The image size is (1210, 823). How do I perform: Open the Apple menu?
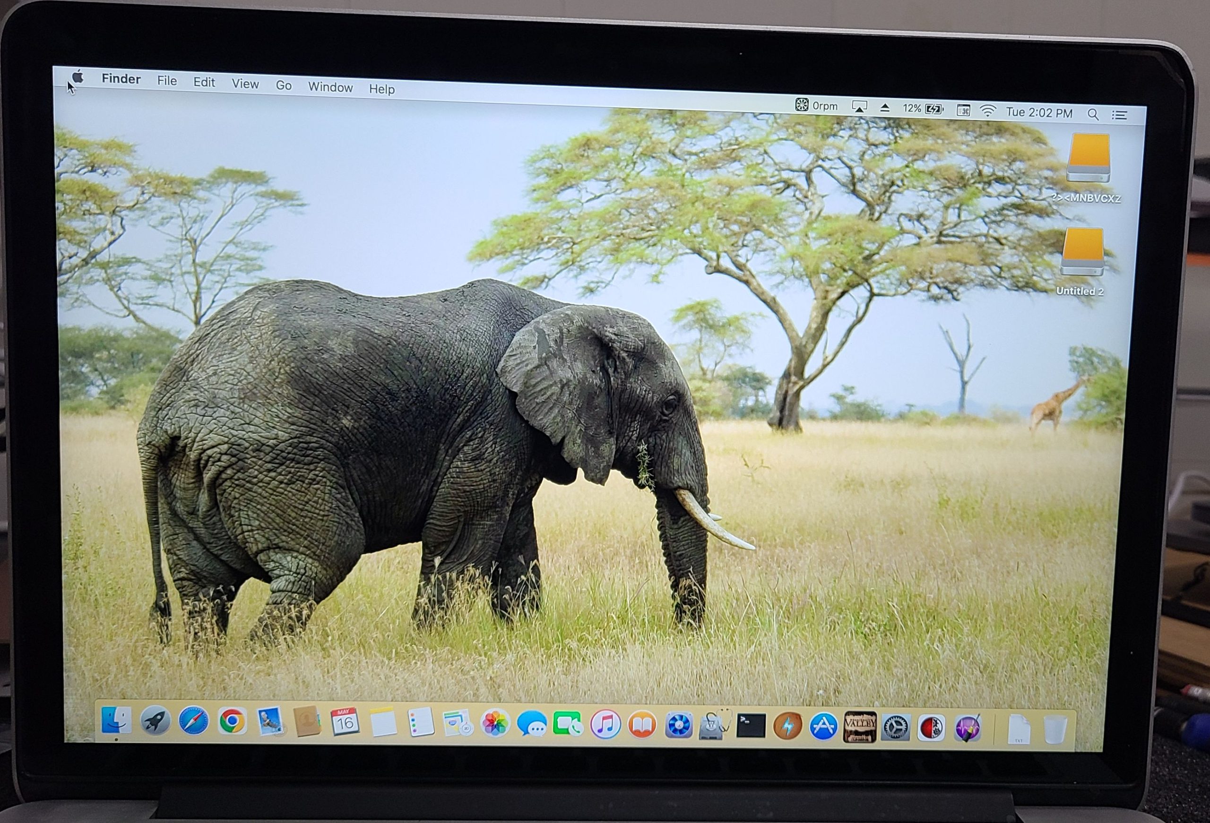(78, 77)
